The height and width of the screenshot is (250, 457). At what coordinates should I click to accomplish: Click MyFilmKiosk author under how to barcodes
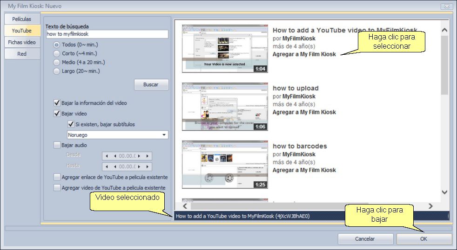click(x=299, y=154)
